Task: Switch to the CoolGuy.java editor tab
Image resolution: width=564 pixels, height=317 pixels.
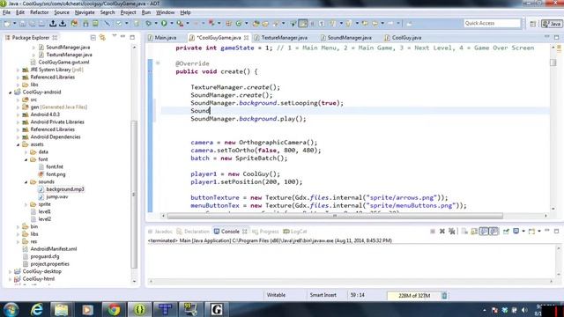Action: point(406,37)
